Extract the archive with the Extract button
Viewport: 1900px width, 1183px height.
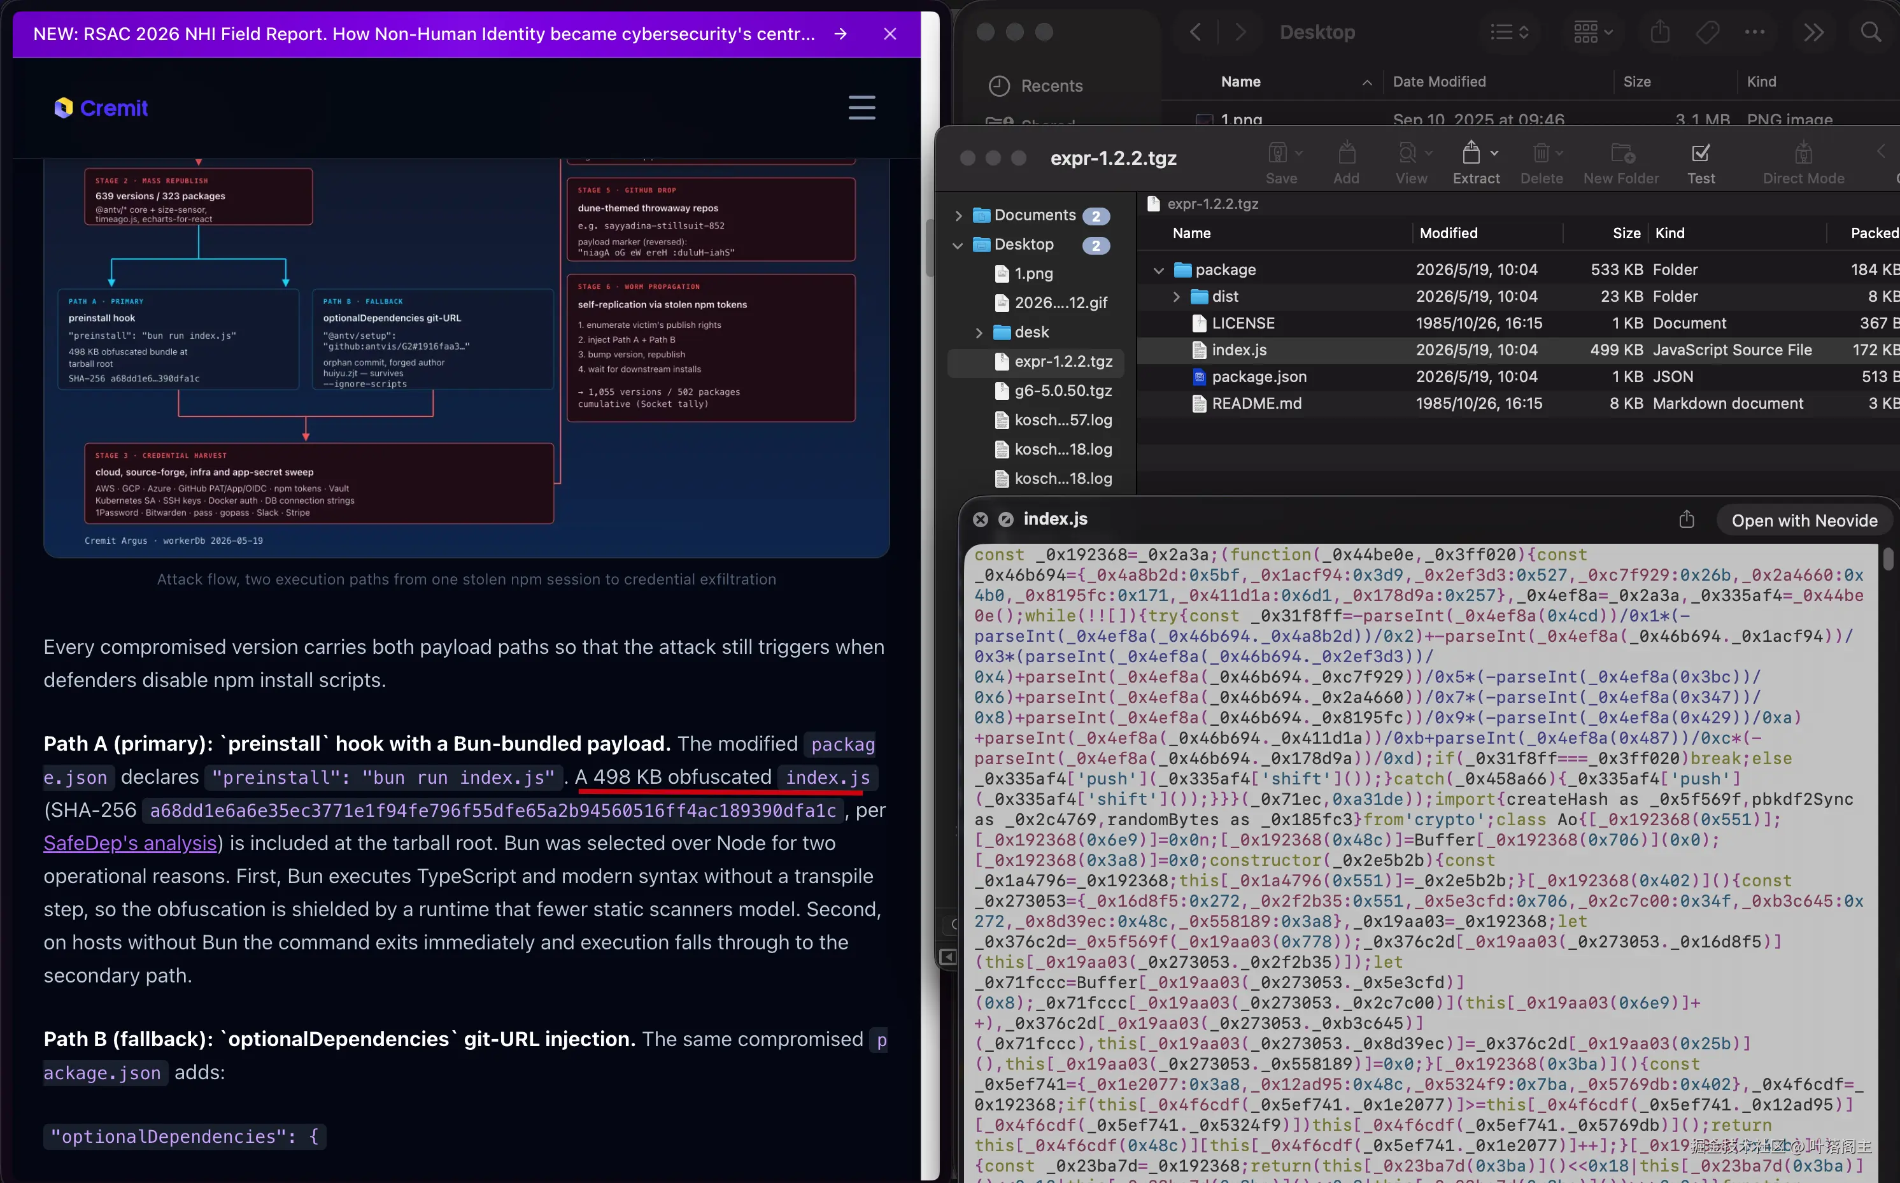click(1475, 162)
